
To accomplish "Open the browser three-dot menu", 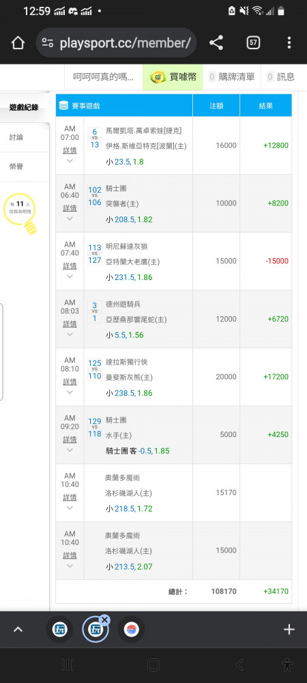I will coord(289,42).
